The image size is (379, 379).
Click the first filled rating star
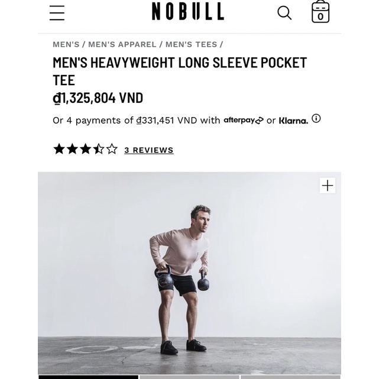(x=59, y=149)
